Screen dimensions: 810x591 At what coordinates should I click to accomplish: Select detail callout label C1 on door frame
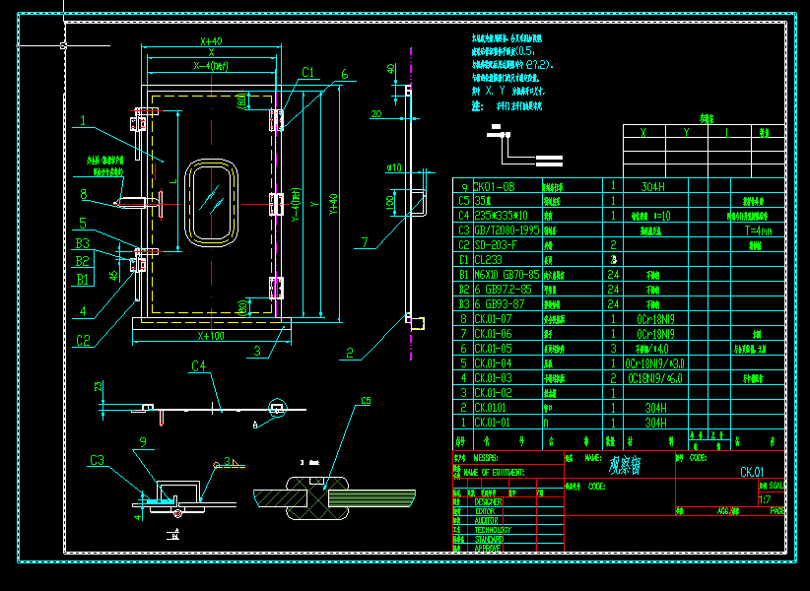(309, 69)
